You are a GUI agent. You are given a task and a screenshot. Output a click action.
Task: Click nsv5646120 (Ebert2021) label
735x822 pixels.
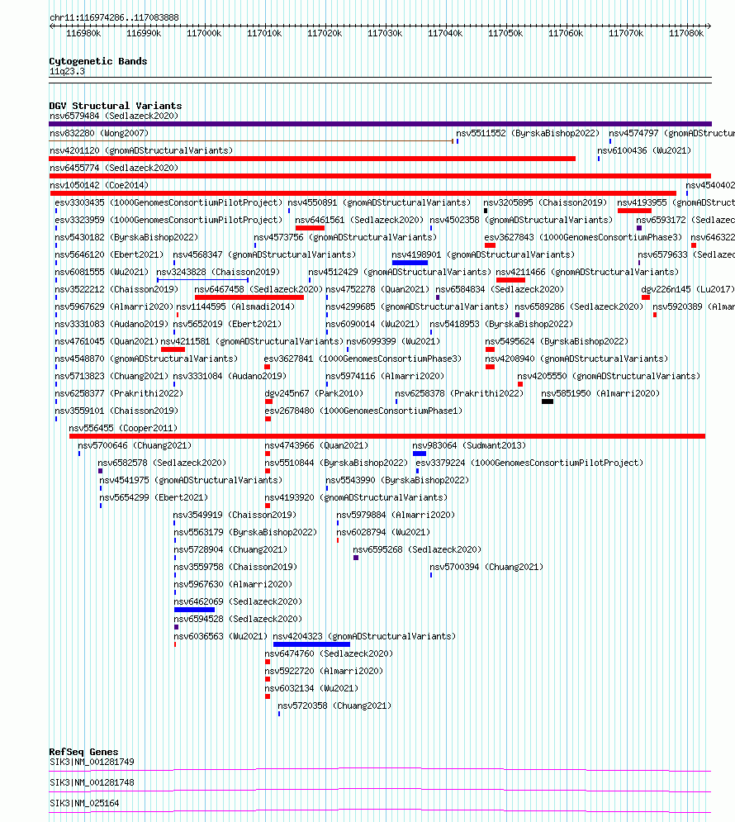click(110, 254)
